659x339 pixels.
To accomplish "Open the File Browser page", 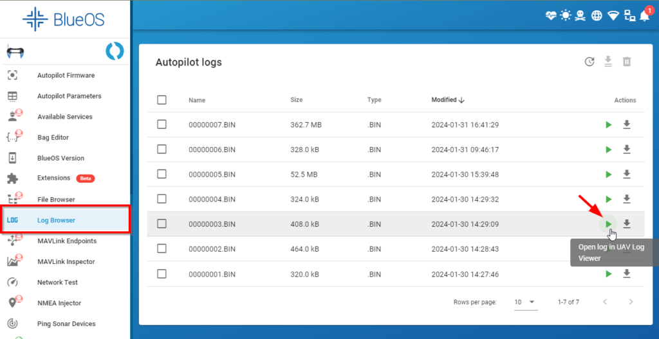I will point(65,199).
